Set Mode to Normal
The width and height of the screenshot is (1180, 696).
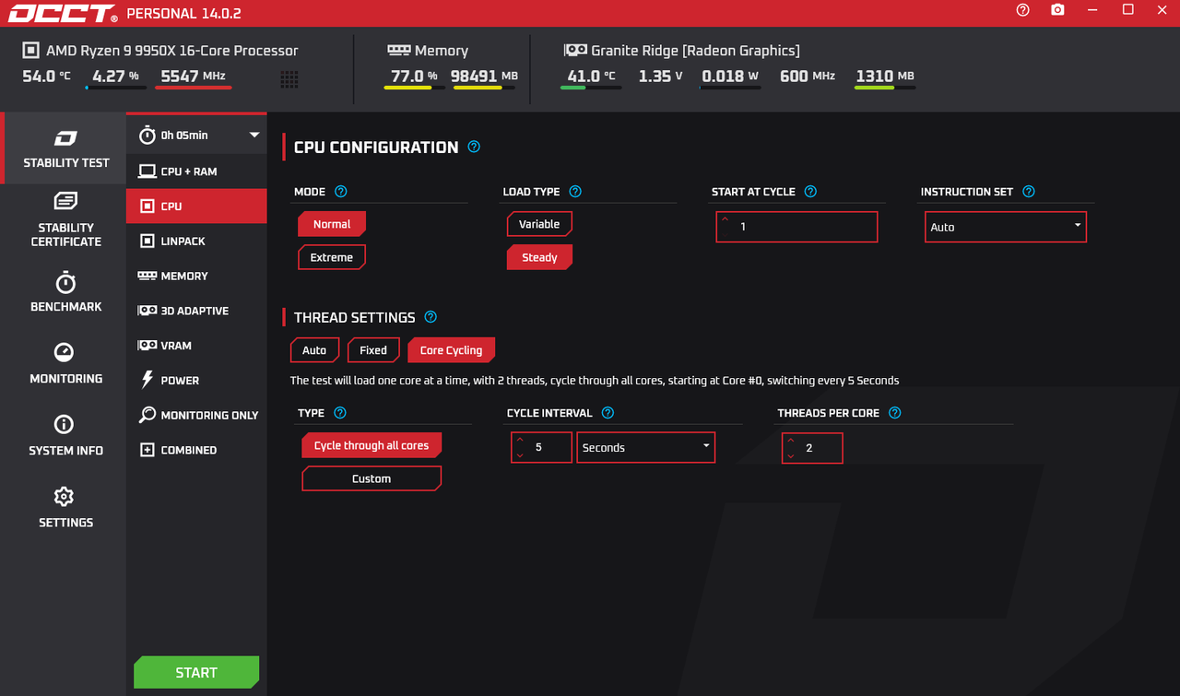(332, 224)
